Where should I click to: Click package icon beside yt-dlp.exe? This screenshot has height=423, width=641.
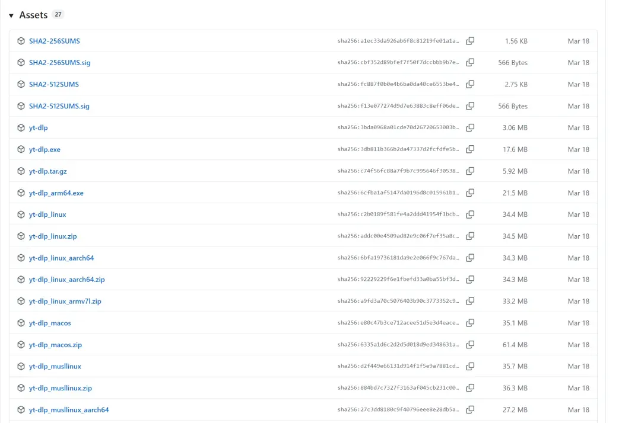tap(21, 149)
